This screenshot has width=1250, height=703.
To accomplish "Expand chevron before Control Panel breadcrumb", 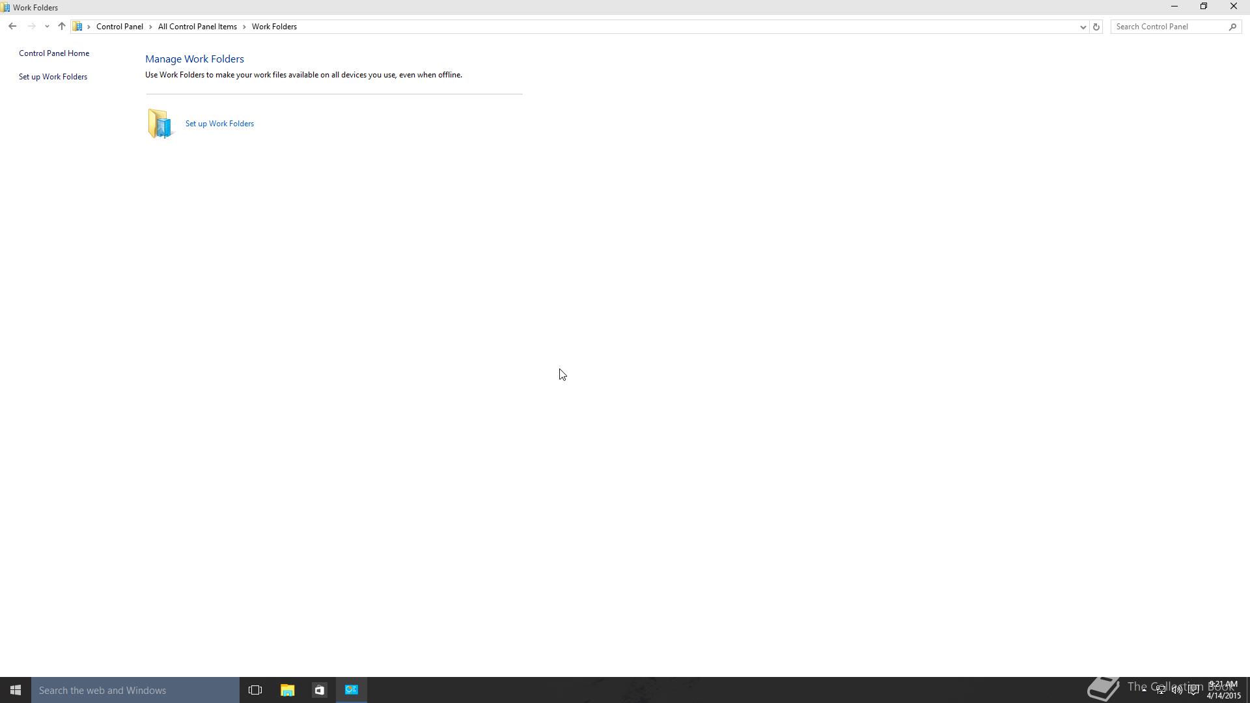I will (x=89, y=27).
